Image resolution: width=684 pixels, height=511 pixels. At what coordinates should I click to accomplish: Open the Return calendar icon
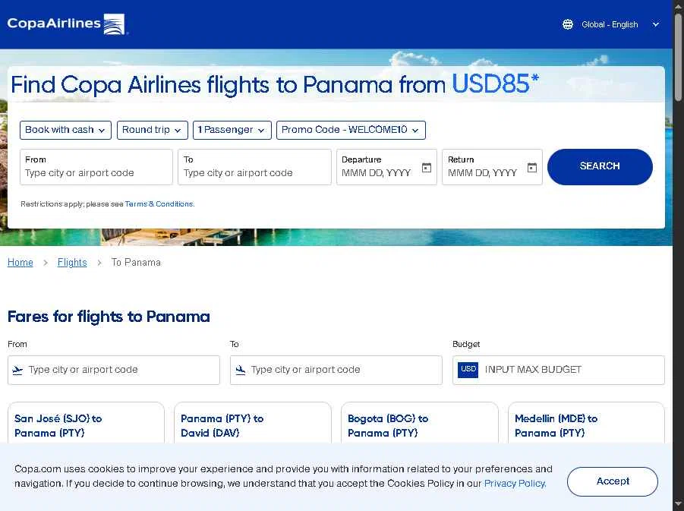coord(532,168)
